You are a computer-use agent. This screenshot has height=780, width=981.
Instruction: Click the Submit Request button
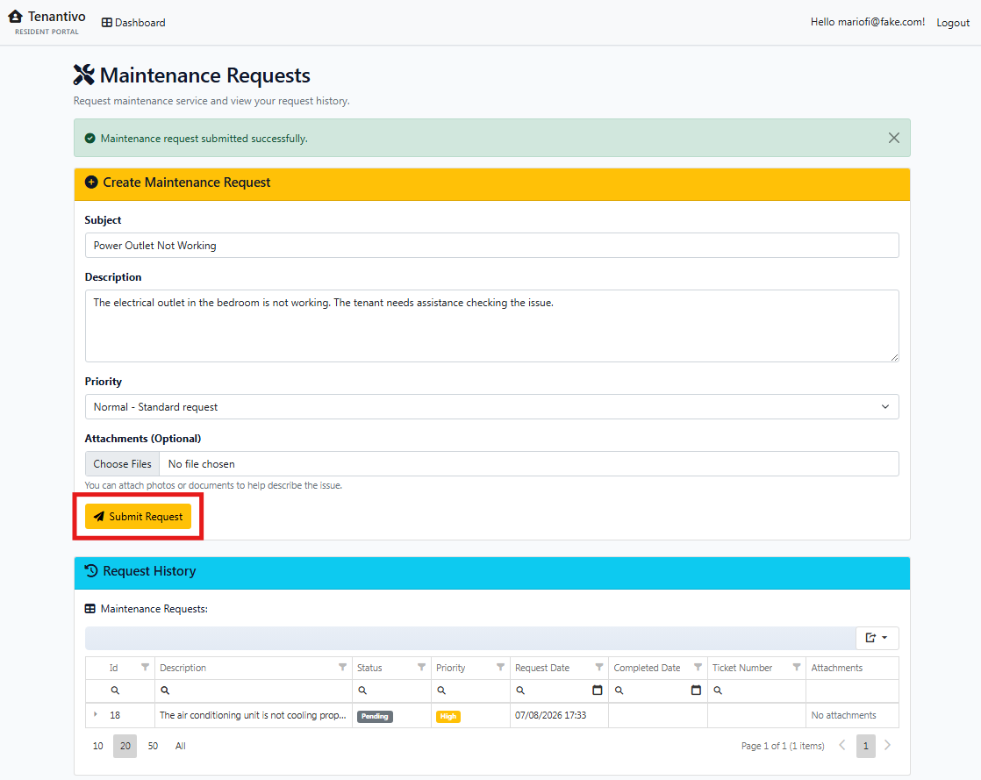point(139,517)
